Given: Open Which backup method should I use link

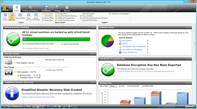Looking at the screenshot, I should (x=35, y=48).
